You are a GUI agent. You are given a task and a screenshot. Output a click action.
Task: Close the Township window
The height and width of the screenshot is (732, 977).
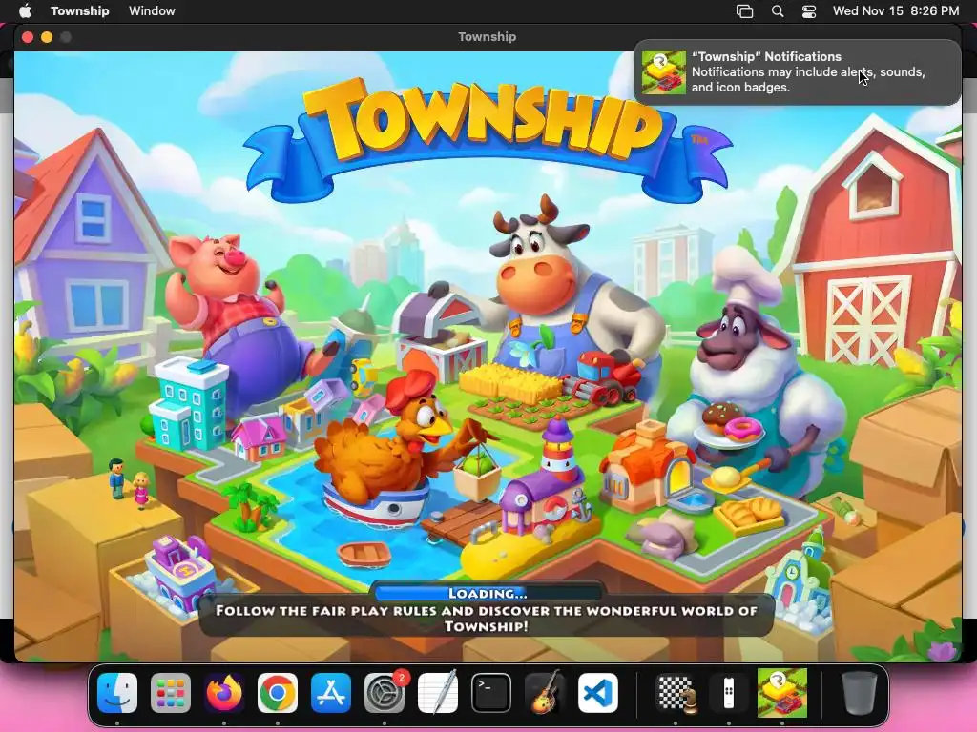(28, 37)
